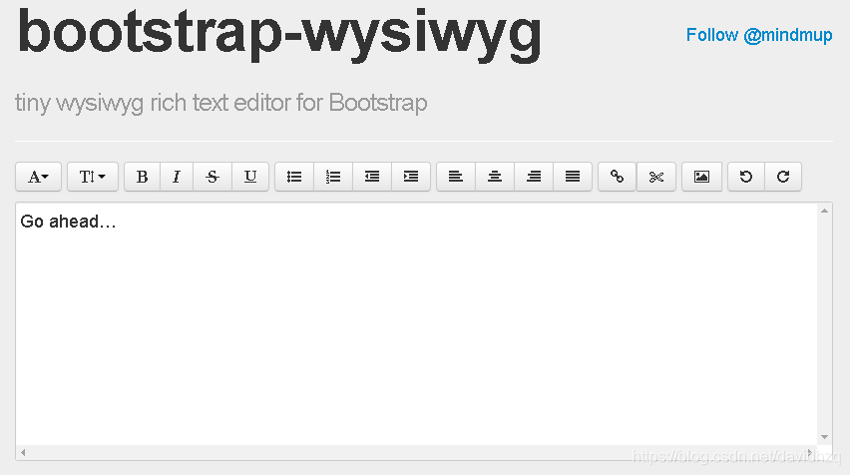Image resolution: width=850 pixels, height=475 pixels.
Task: Open the Follow @mindmup link
Action: pyautogui.click(x=759, y=35)
